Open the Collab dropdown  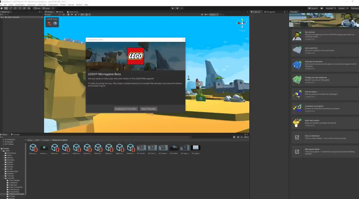click(313, 8)
